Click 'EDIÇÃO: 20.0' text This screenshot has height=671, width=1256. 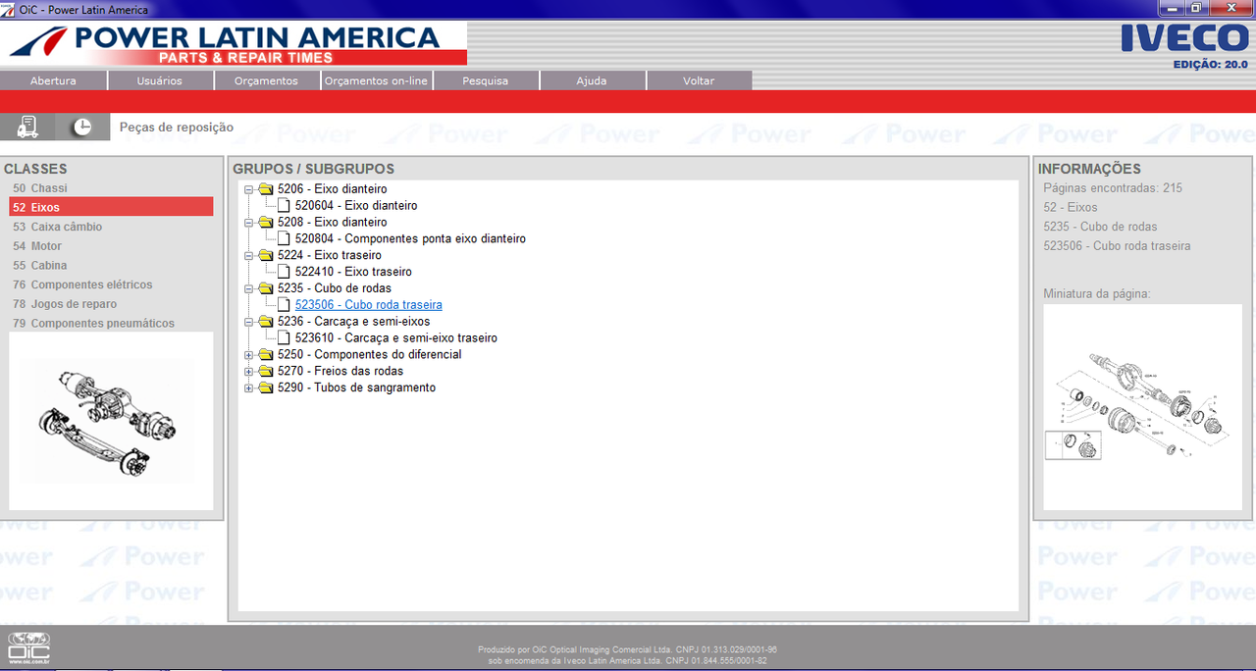pyautogui.click(x=1210, y=65)
